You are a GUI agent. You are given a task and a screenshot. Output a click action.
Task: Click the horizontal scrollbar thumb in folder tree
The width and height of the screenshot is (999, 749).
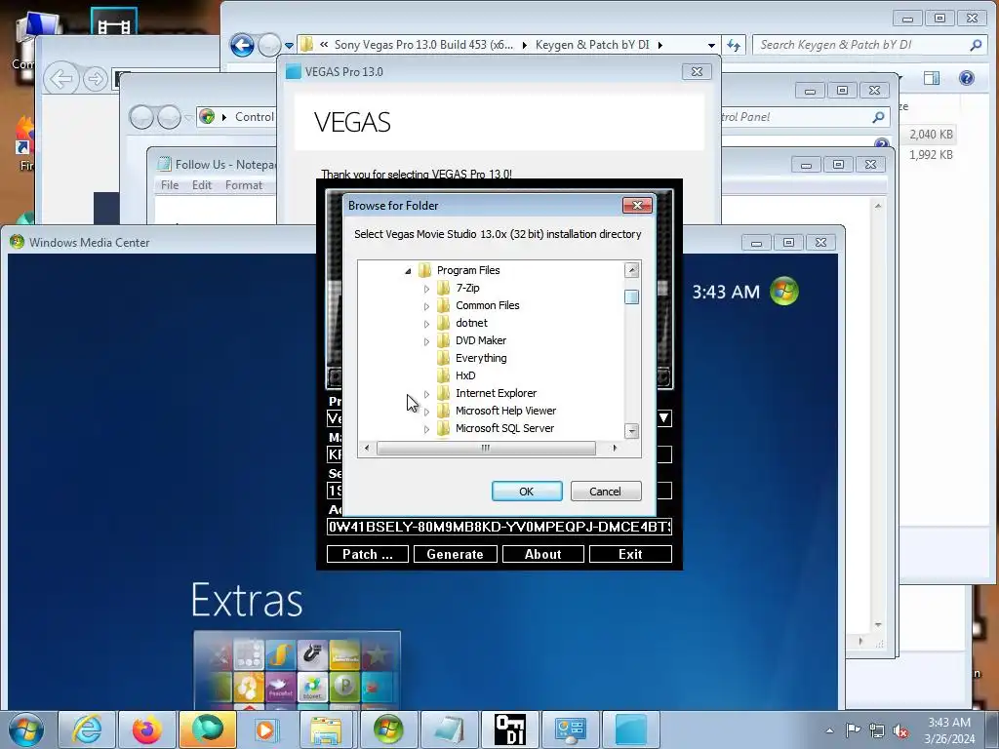[486, 448]
